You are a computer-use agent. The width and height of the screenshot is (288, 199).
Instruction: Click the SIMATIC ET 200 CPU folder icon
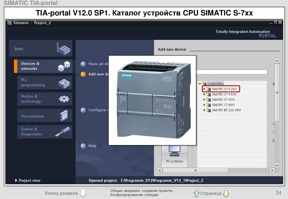coord(208,110)
